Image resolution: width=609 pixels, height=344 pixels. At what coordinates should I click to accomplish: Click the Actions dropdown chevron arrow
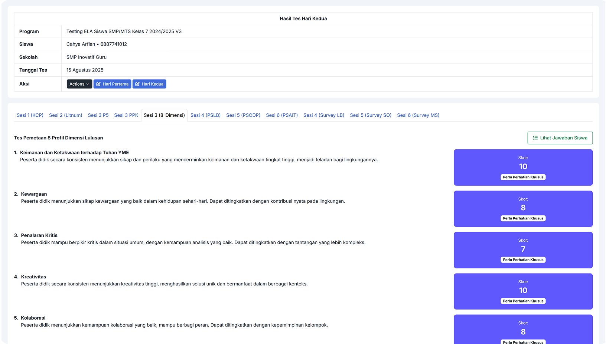(88, 84)
